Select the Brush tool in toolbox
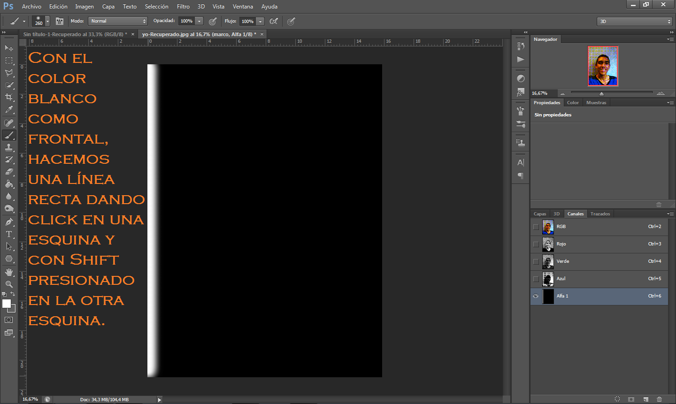 pos(9,135)
